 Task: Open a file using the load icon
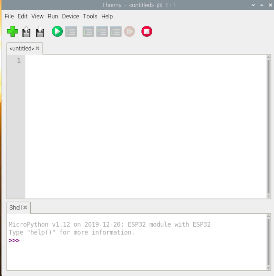point(26,31)
